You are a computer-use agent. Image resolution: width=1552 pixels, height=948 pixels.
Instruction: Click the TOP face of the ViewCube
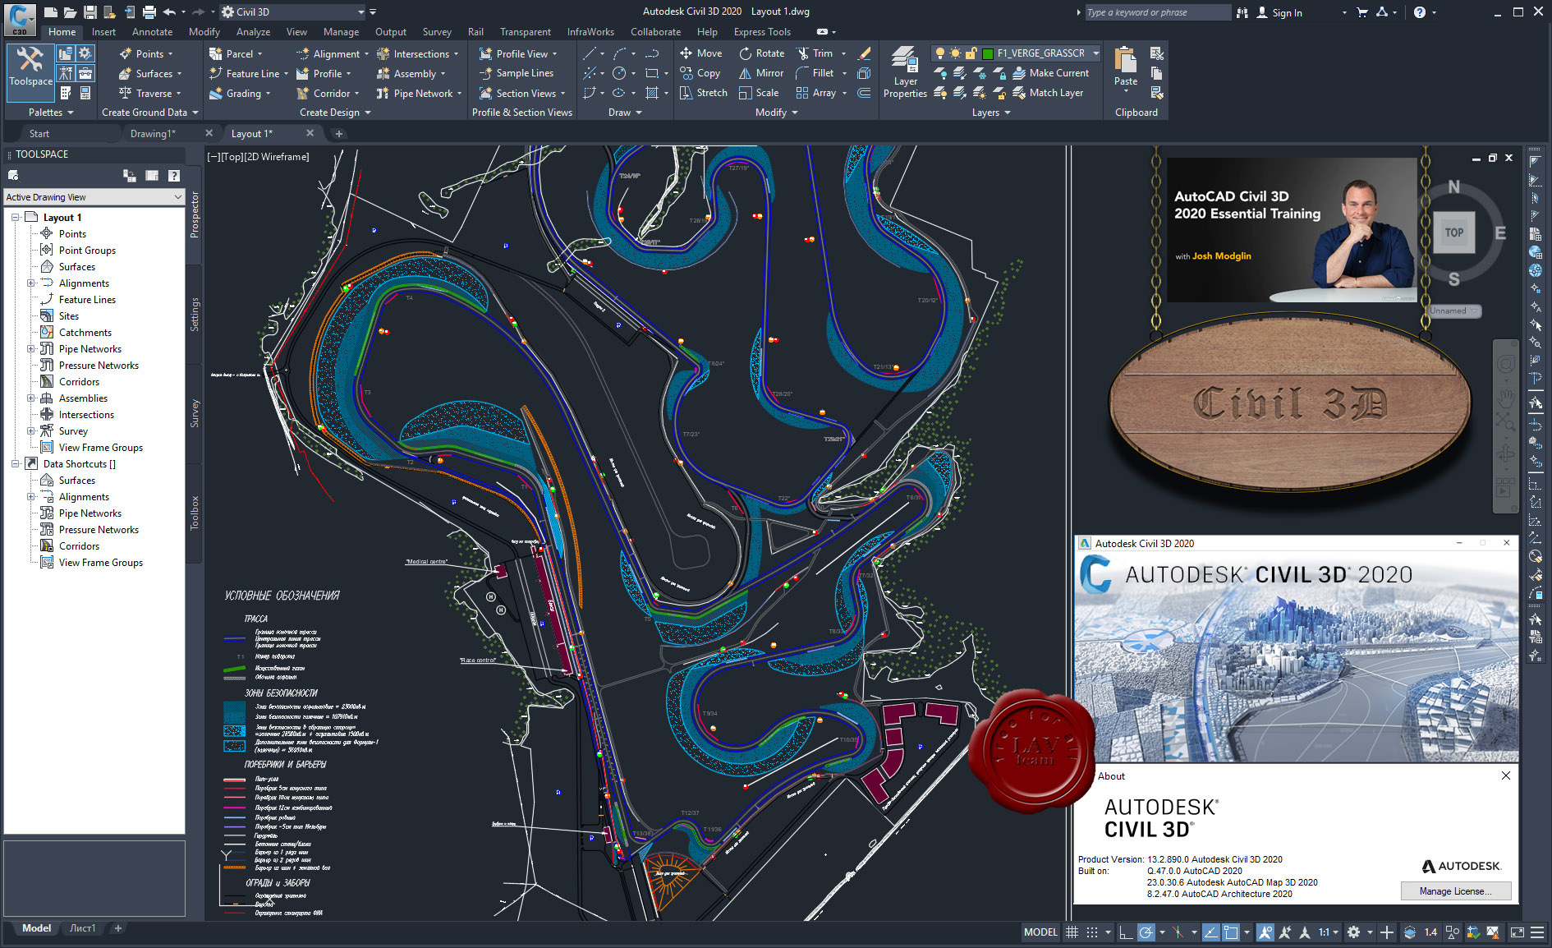[x=1454, y=232]
